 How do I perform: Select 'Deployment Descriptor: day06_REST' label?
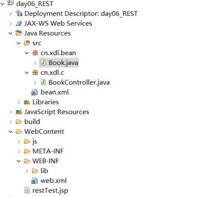click(81, 14)
